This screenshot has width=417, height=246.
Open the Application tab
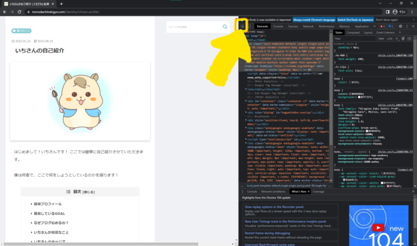pyautogui.click(x=362, y=26)
